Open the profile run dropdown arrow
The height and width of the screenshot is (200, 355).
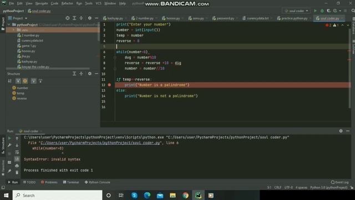click(340, 11)
